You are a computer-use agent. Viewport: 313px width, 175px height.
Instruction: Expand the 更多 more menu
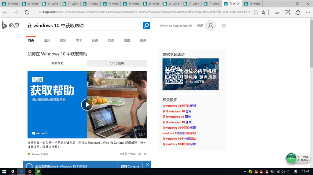[143, 40]
